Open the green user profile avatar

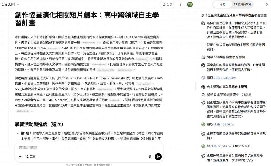(190, 4)
